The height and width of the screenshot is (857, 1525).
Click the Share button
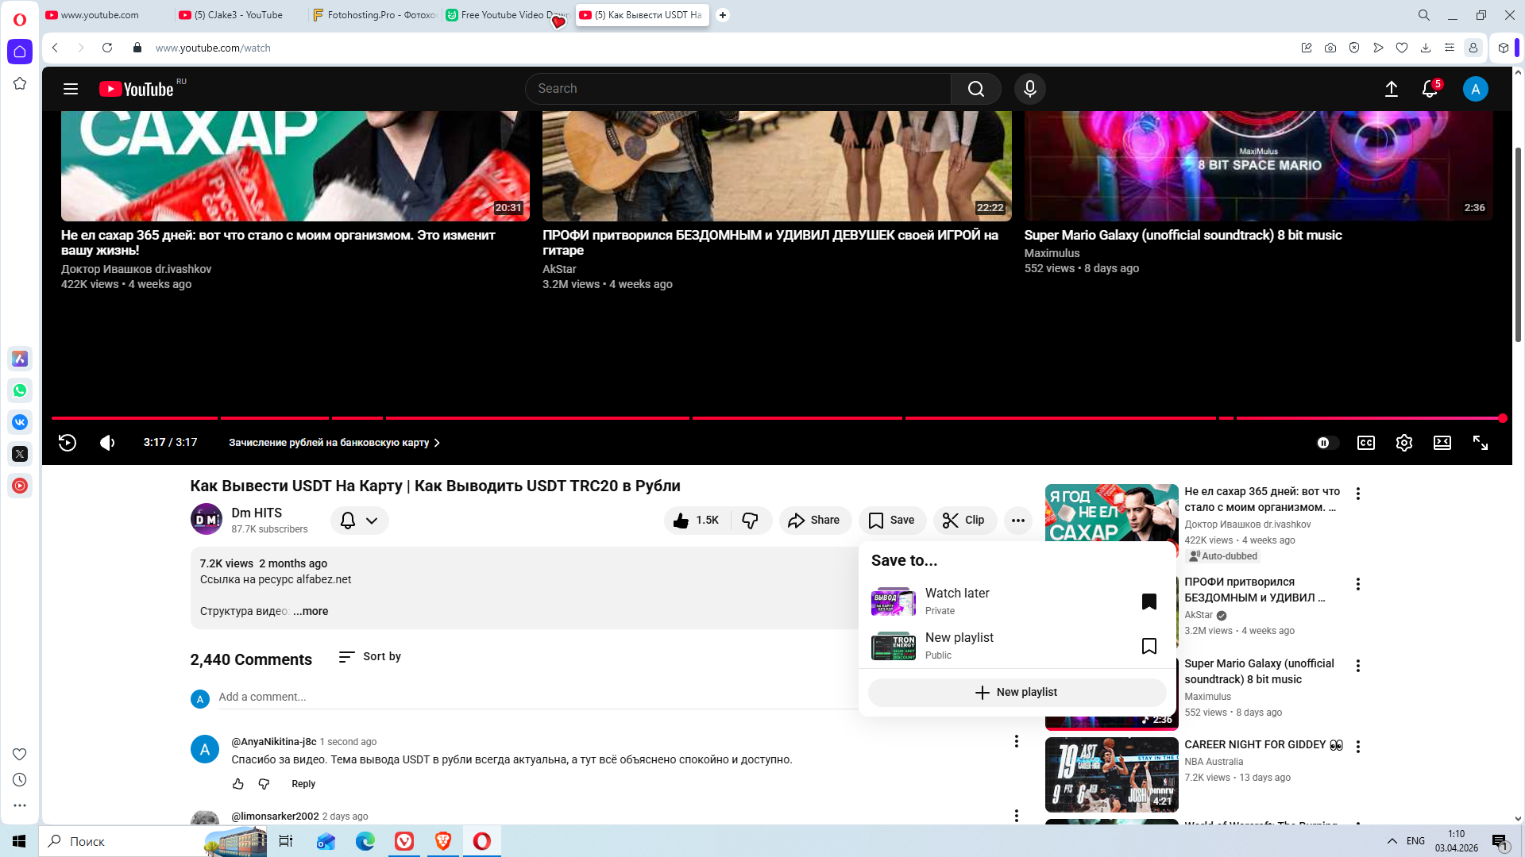pos(814,521)
